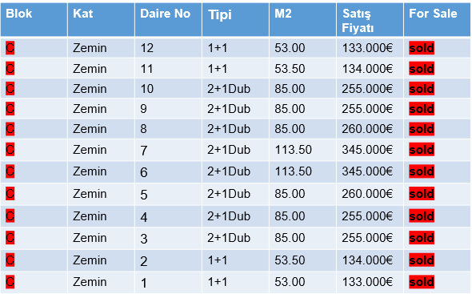
Task: Select red C block marker for apartment 10
Action: point(10,89)
